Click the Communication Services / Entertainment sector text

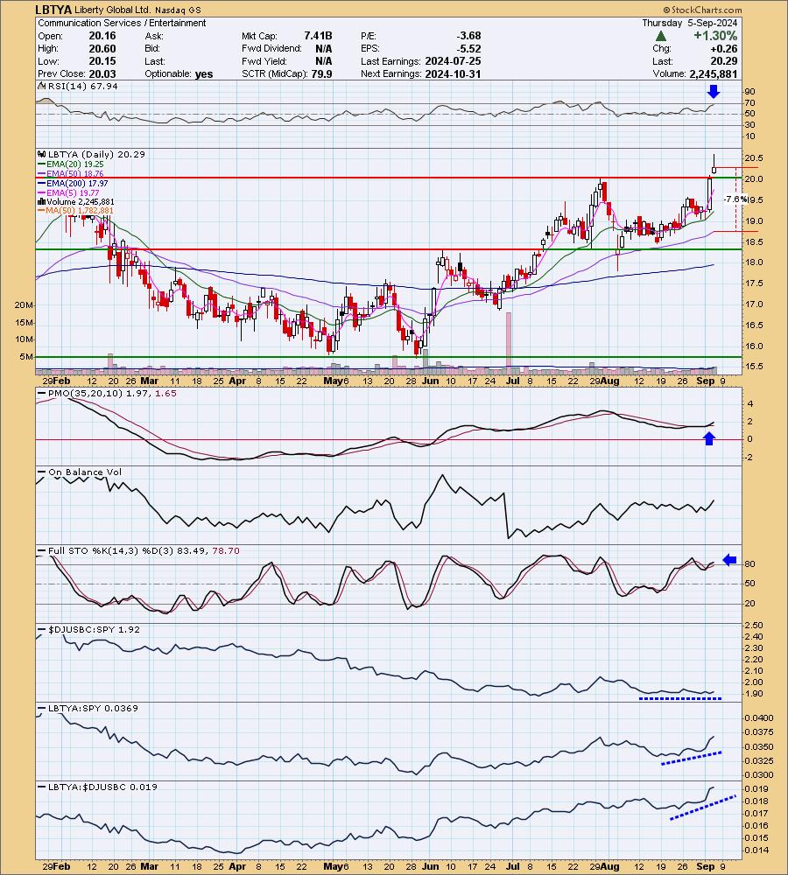pos(122,23)
